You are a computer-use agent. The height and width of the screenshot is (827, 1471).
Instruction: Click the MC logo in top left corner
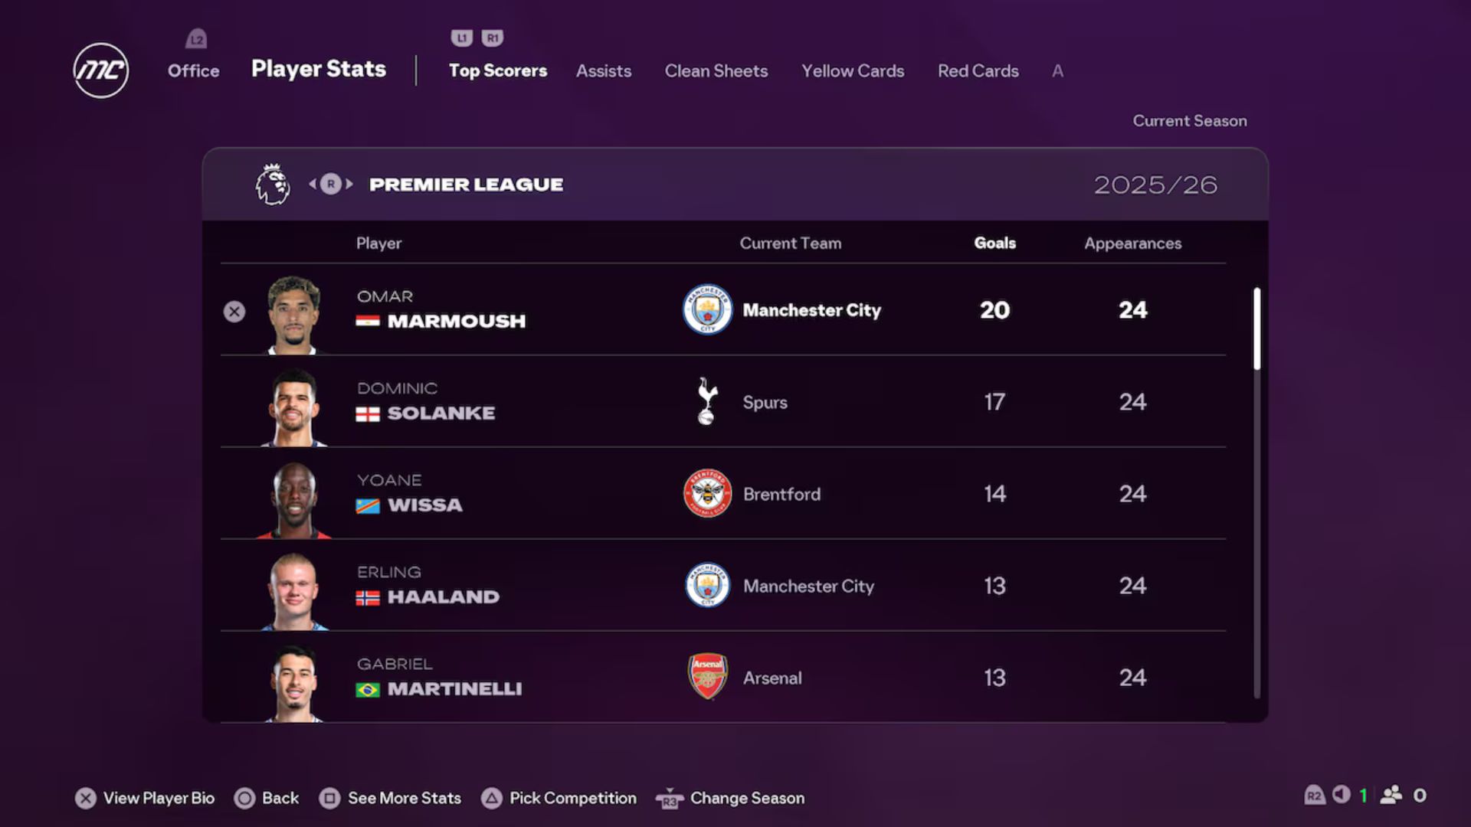[x=100, y=71]
